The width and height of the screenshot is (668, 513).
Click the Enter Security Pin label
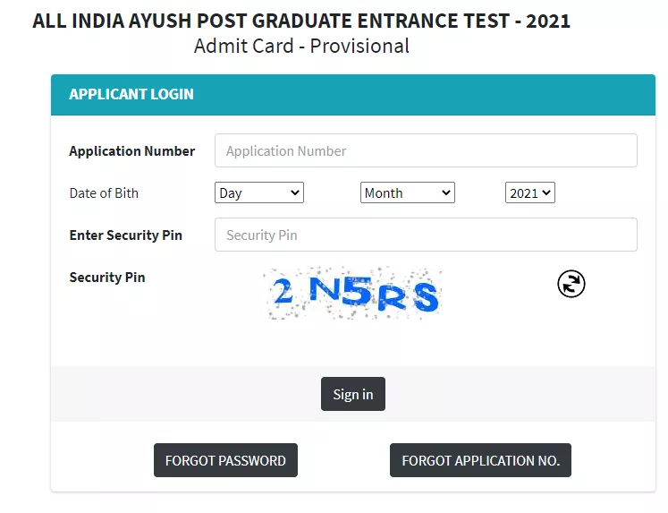[126, 235]
